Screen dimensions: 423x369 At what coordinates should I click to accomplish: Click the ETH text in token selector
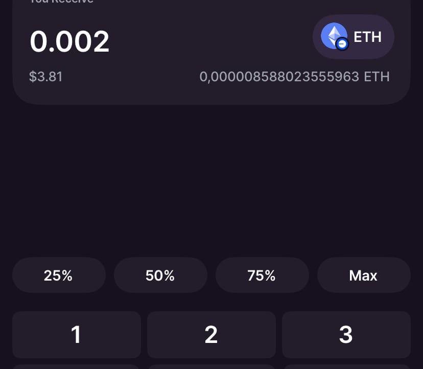pyautogui.click(x=367, y=37)
